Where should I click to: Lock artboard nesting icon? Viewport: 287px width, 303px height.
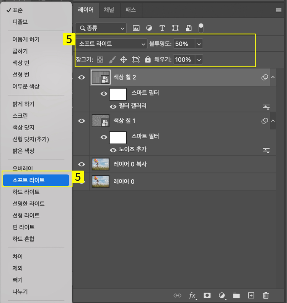pyautogui.click(x=136, y=60)
